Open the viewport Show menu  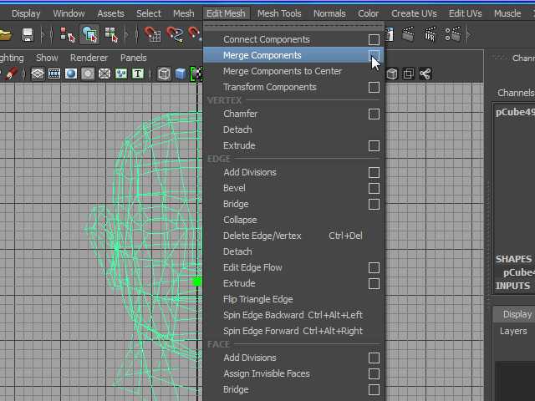tap(47, 58)
